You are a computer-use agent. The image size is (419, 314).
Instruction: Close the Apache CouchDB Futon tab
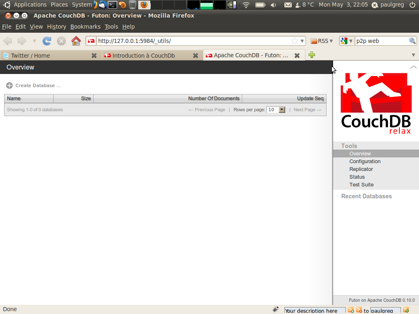point(297,56)
